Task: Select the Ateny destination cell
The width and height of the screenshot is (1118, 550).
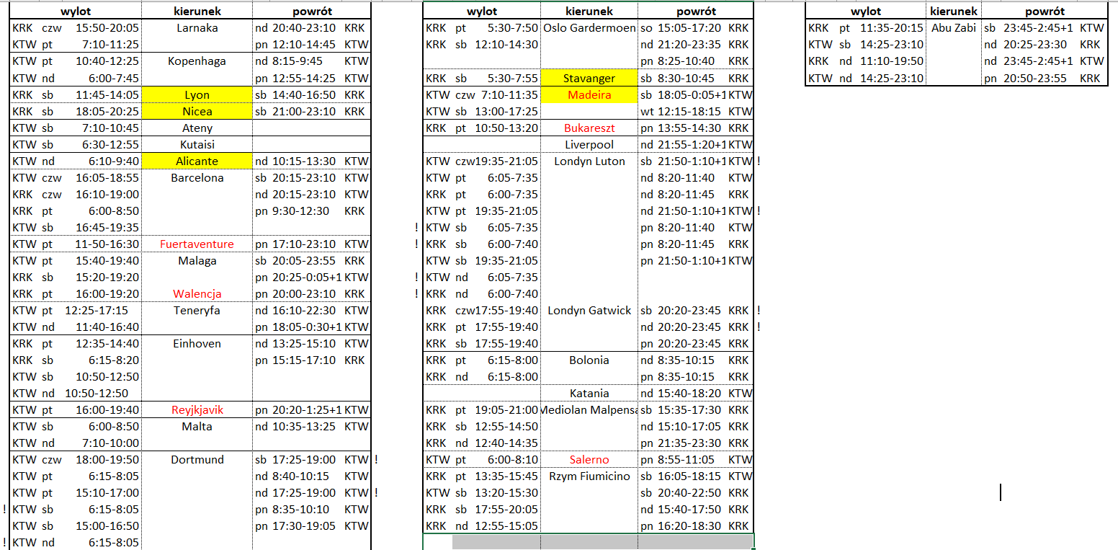Action: point(197,128)
